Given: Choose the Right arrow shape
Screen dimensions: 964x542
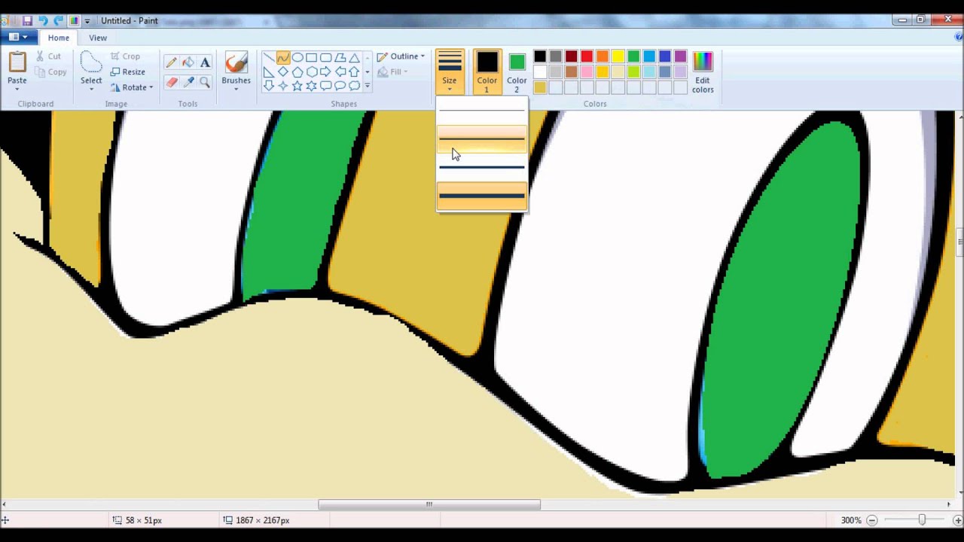Looking at the screenshot, I should point(325,72).
